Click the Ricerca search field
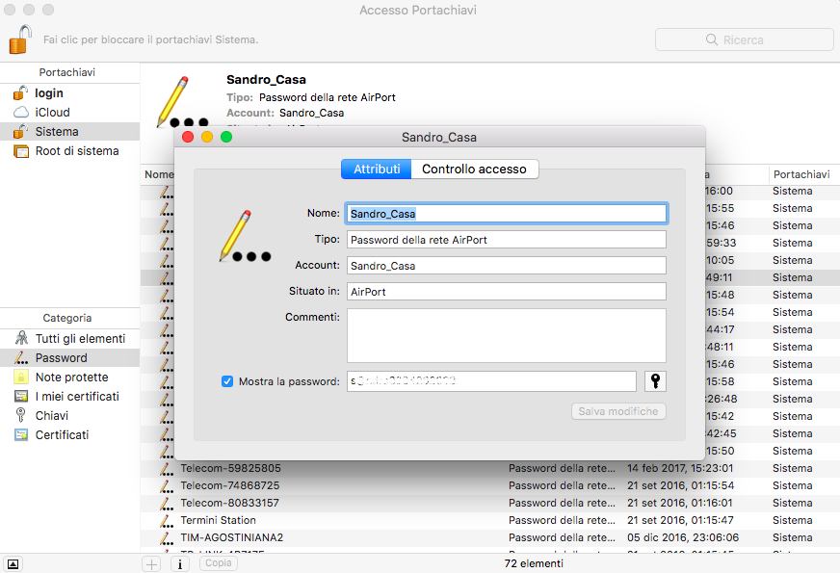 [744, 39]
